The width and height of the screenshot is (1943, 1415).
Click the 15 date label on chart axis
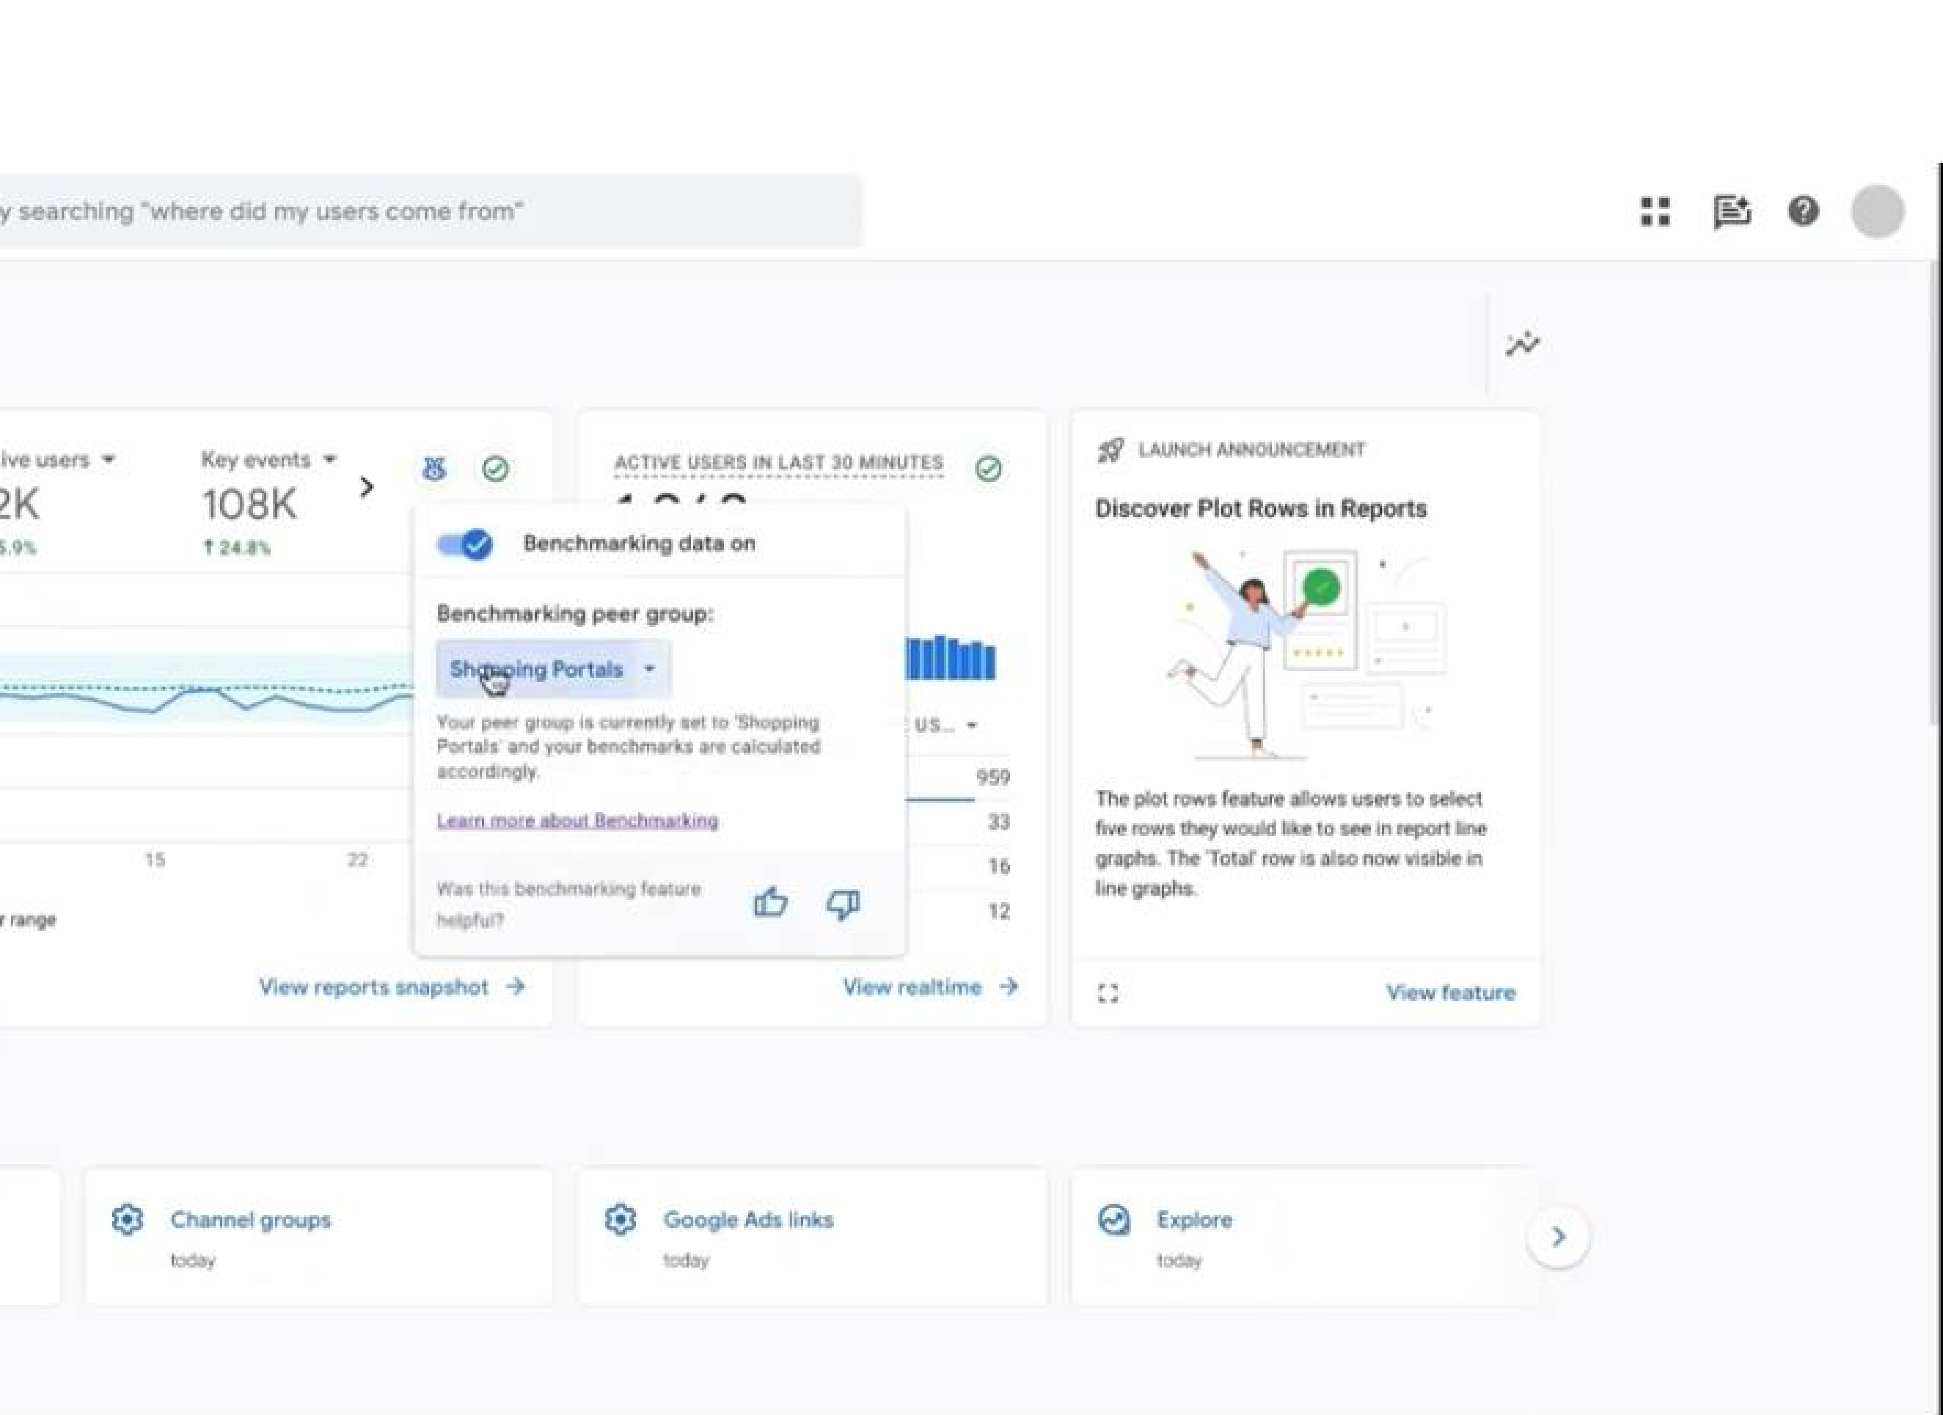[155, 860]
